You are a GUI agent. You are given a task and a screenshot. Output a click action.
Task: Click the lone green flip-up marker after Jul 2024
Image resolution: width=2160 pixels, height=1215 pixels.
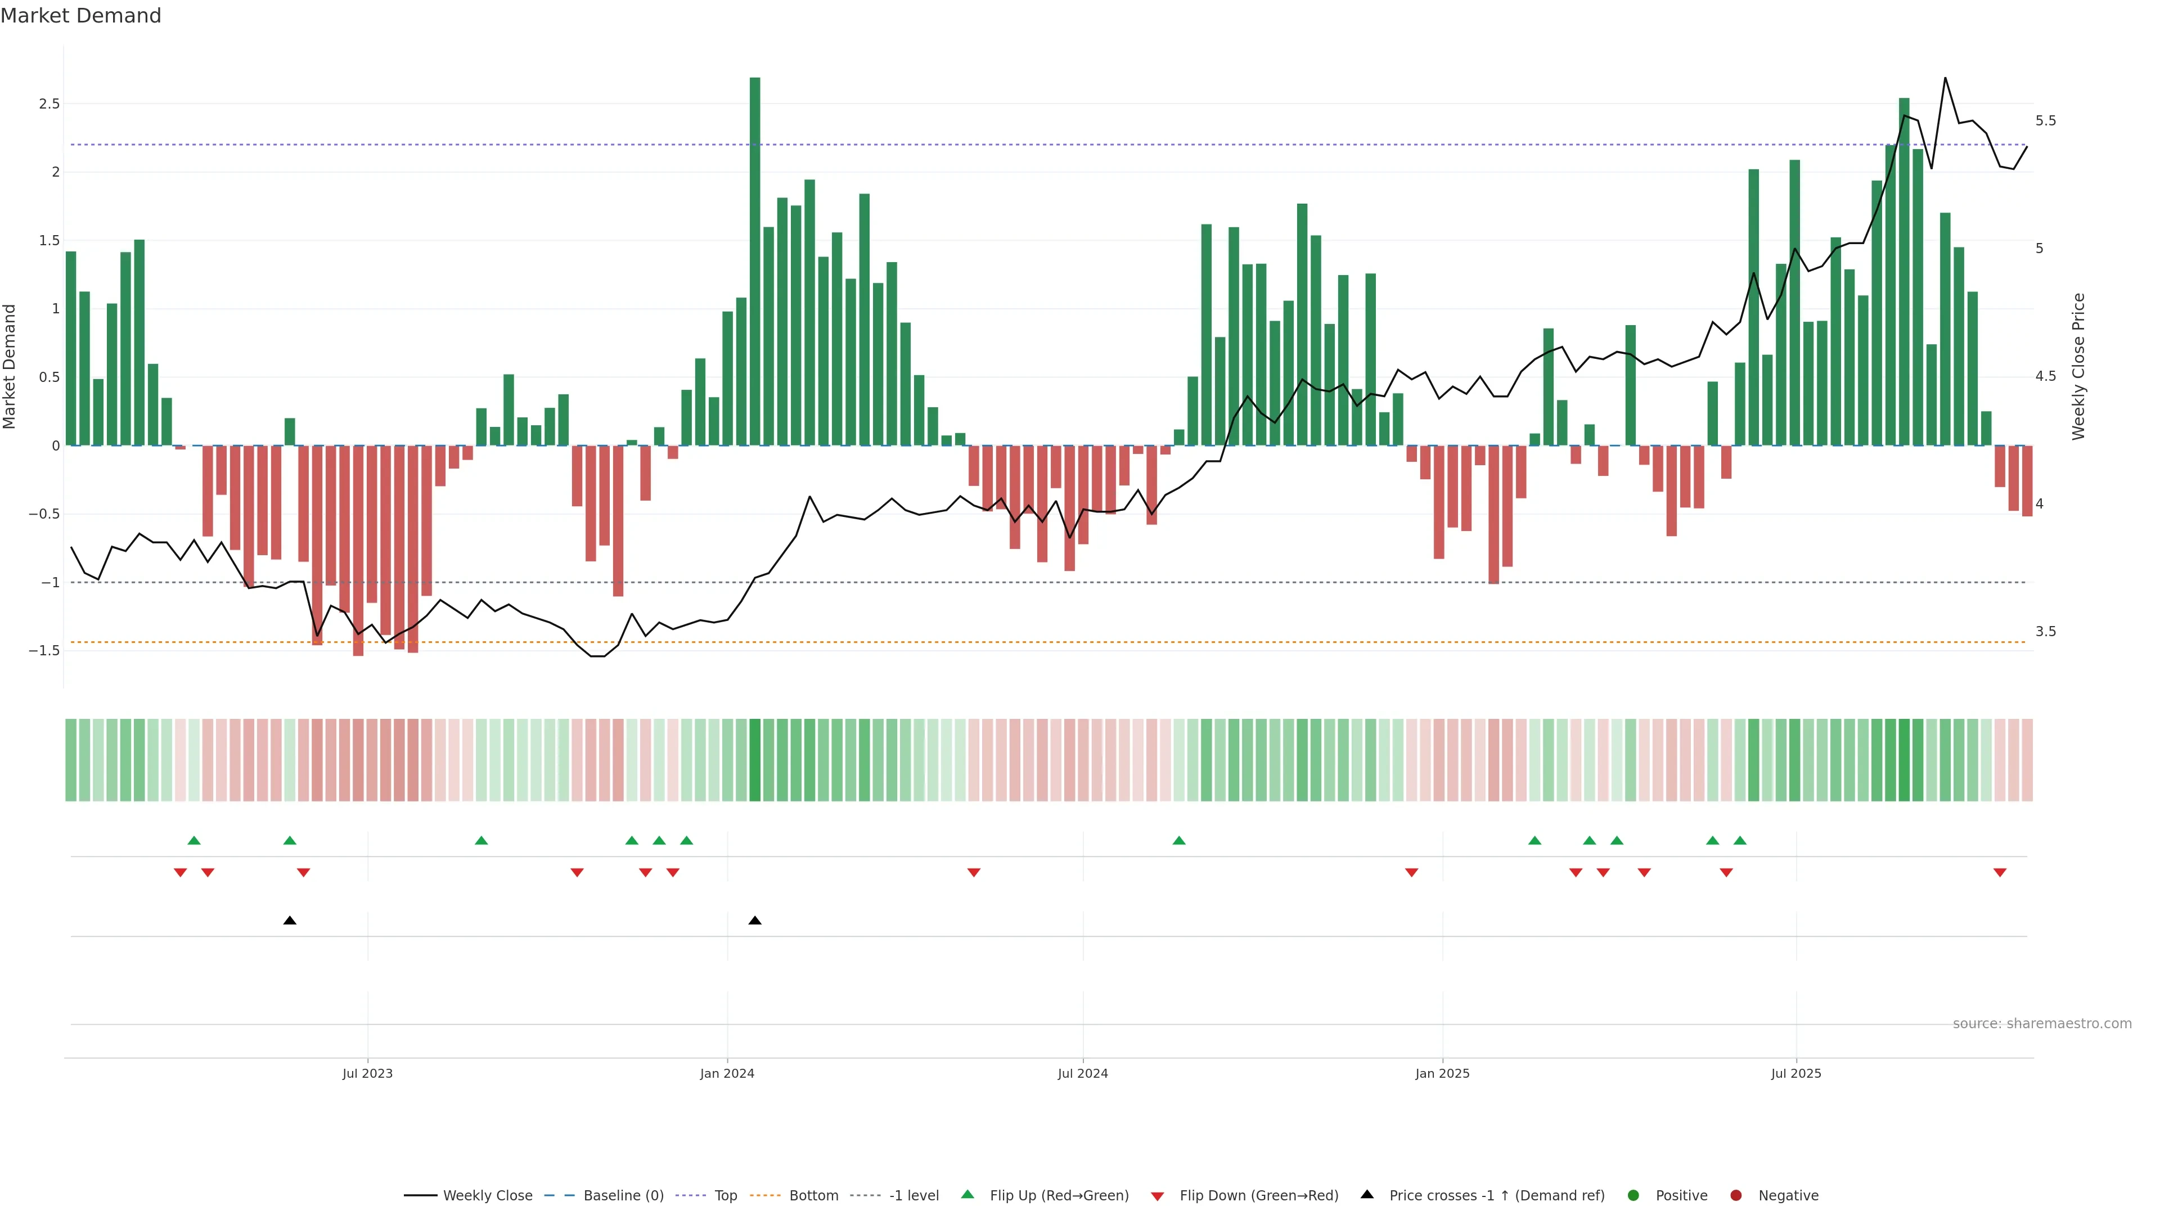click(1179, 840)
